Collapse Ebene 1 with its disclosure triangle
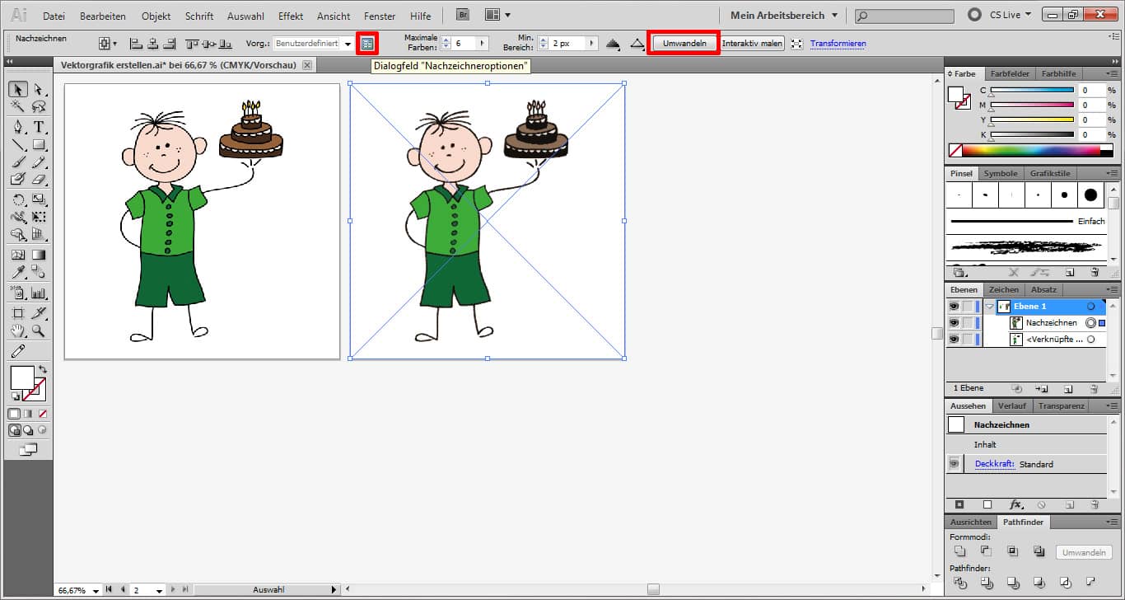1125x600 pixels. point(989,306)
